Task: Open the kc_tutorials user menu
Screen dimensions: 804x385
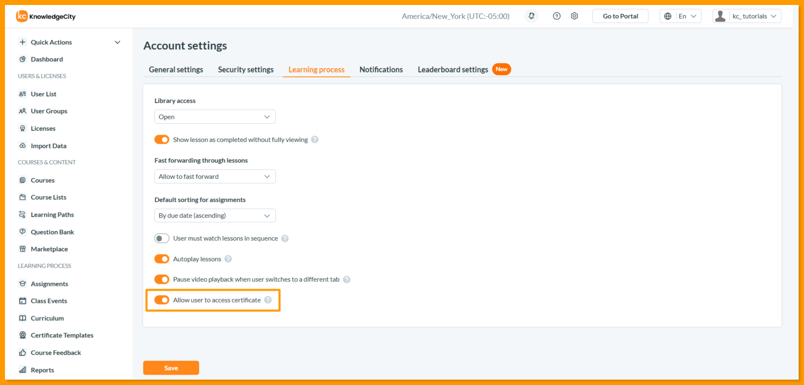Action: click(x=747, y=16)
